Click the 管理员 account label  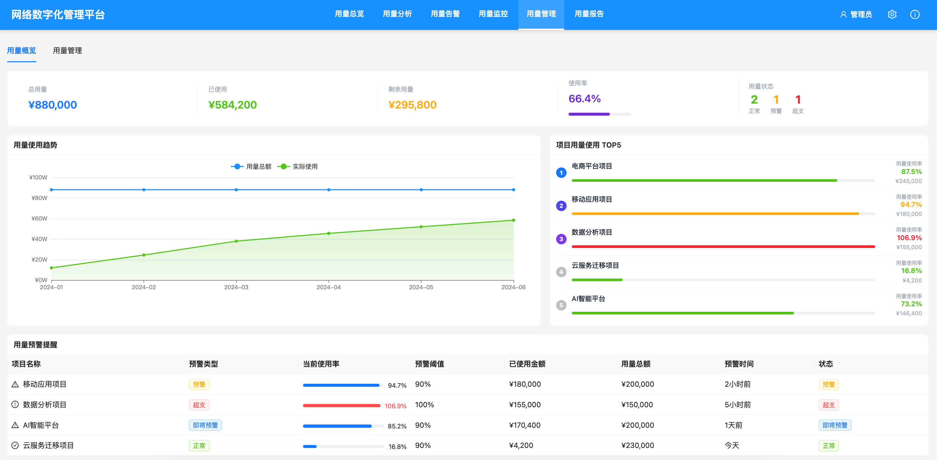[861, 15]
